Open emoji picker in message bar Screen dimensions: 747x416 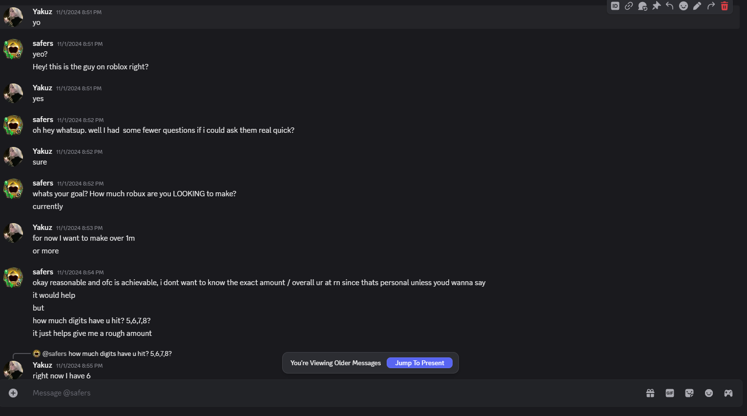(x=709, y=393)
